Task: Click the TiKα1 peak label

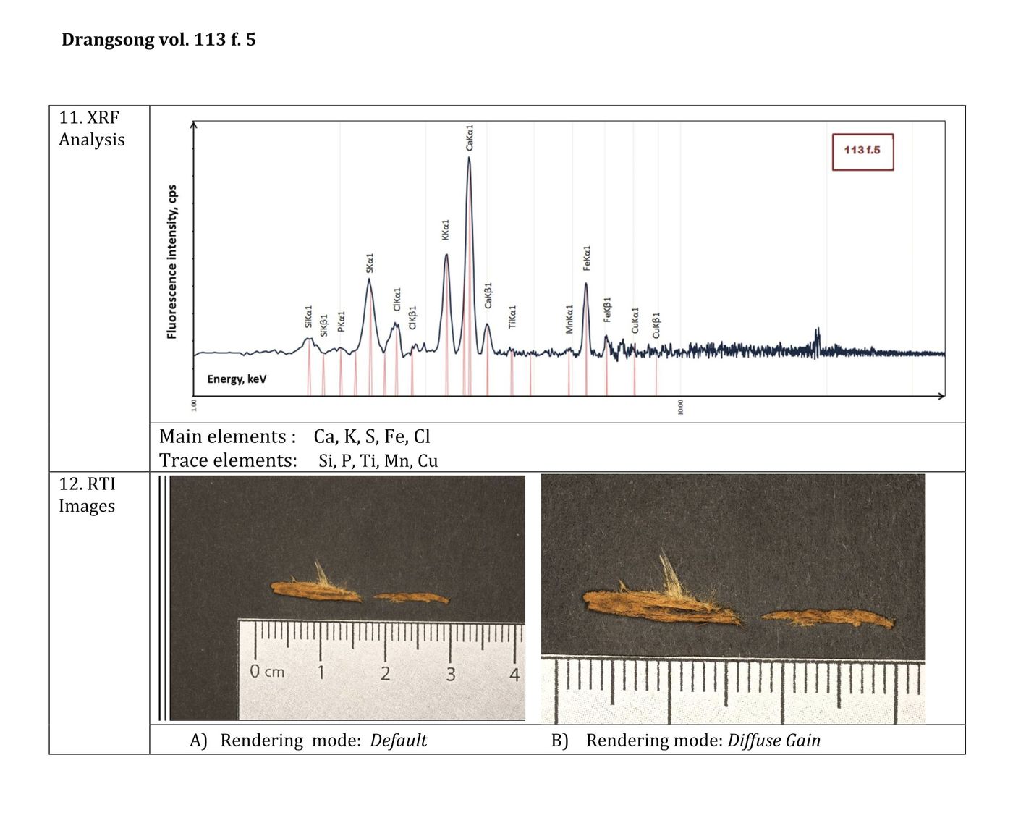Action: click(512, 316)
